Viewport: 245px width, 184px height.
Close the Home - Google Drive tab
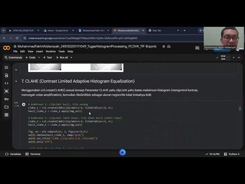click(73, 31)
